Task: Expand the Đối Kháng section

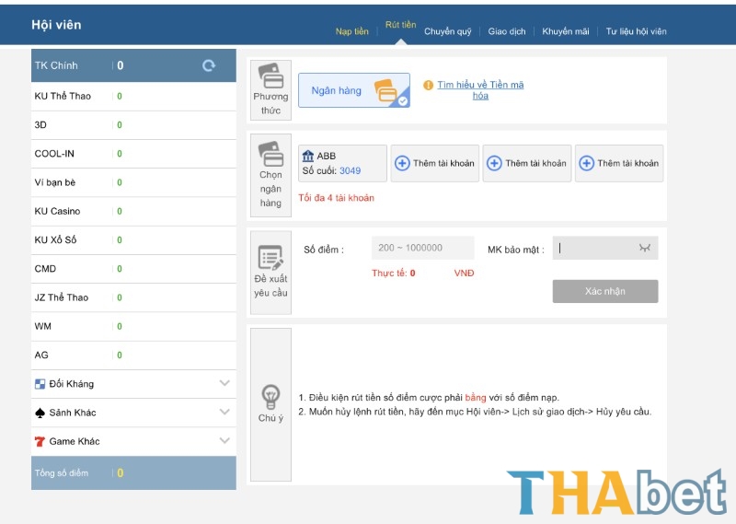Action: coord(224,383)
